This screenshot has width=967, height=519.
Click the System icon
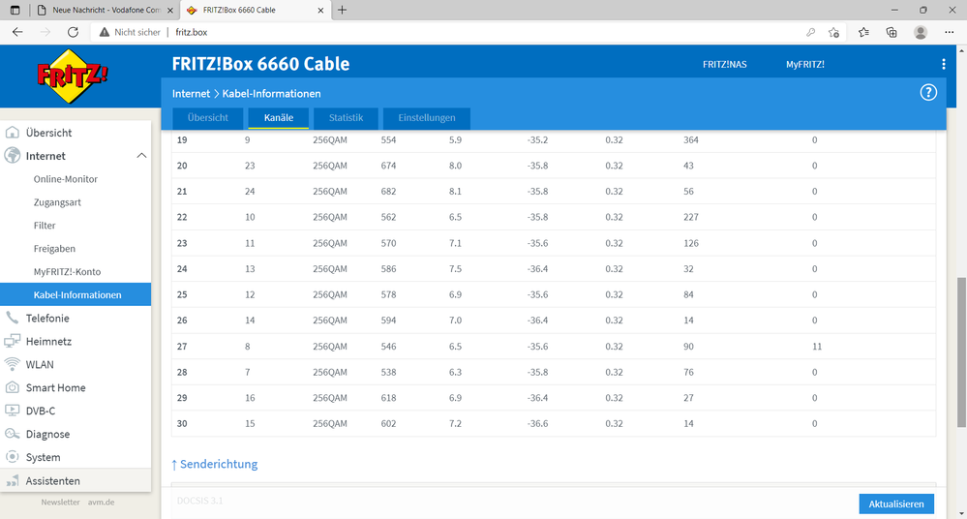coord(12,457)
